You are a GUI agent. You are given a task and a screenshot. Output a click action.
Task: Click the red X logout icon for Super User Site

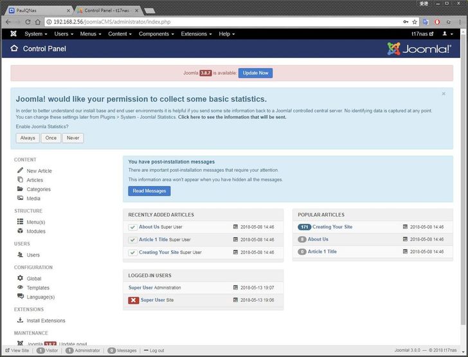[134, 300]
